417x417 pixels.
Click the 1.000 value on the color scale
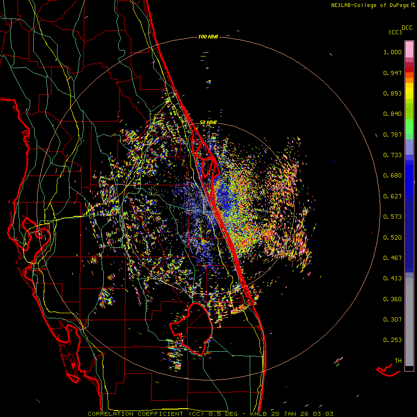pos(392,52)
